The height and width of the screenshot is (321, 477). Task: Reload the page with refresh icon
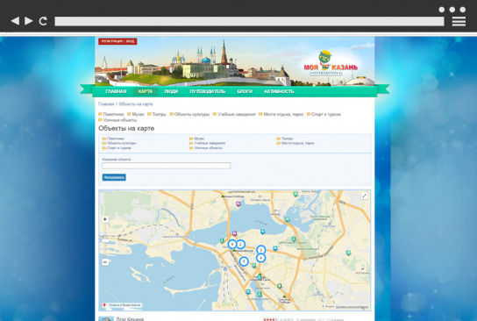[43, 21]
